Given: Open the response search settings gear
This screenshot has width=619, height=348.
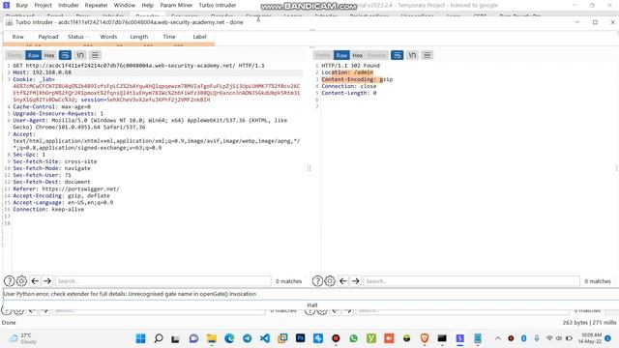Looking at the screenshot, I should tap(330, 281).
